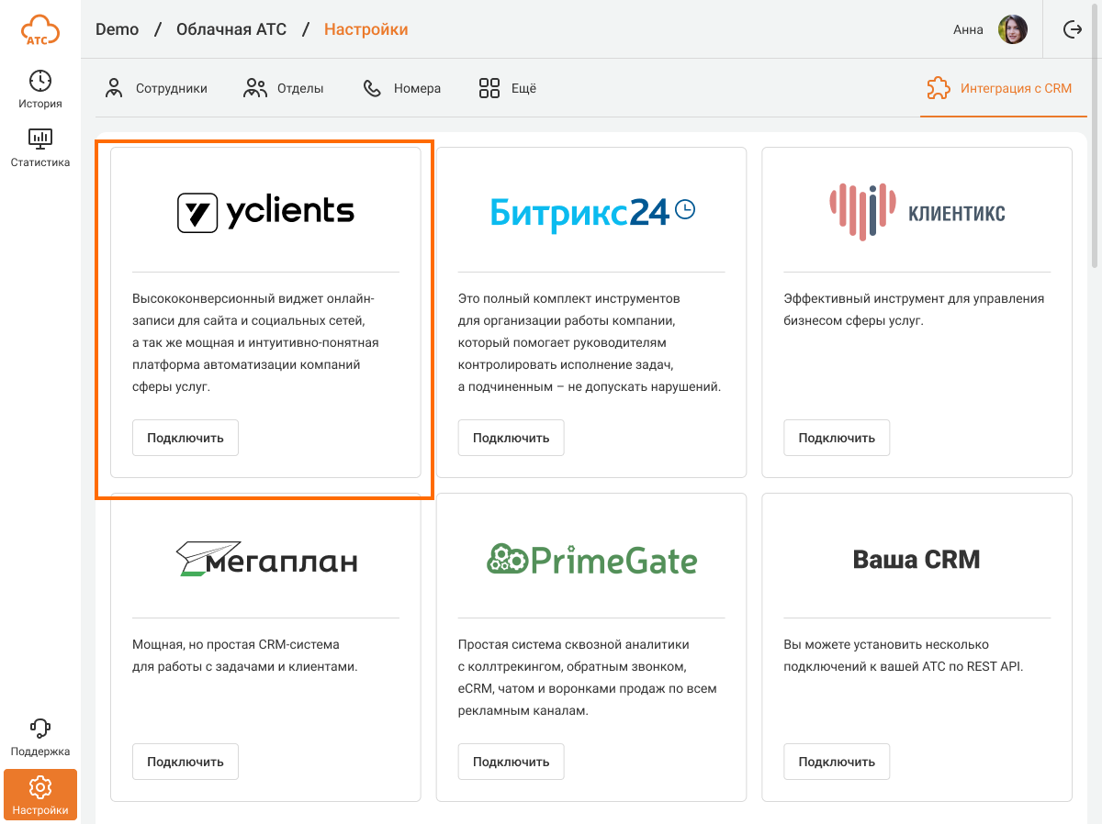The height and width of the screenshot is (824, 1102).
Task: Select the Настройки gear icon in sidebar
Action: 40,787
